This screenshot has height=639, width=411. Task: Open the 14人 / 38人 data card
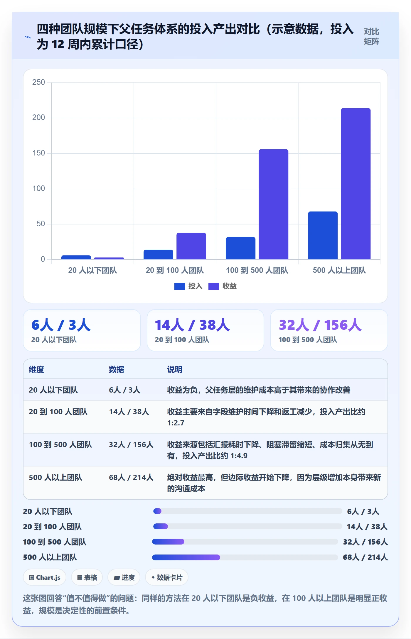click(206, 330)
